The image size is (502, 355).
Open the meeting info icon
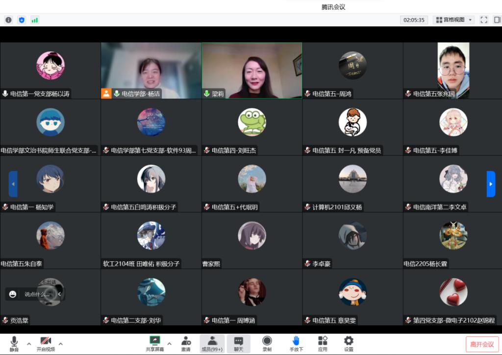[9, 20]
